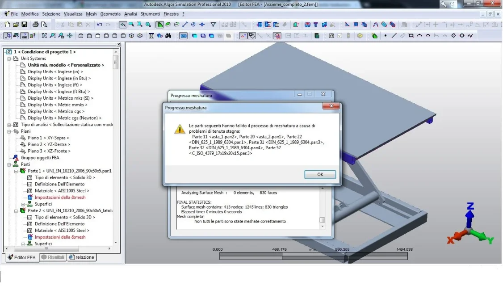503x286 pixels.
Task: Open the Selezione menu
Action: (x=51, y=14)
